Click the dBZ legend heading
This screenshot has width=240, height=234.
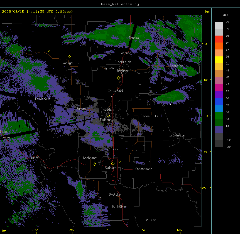pos(226,15)
